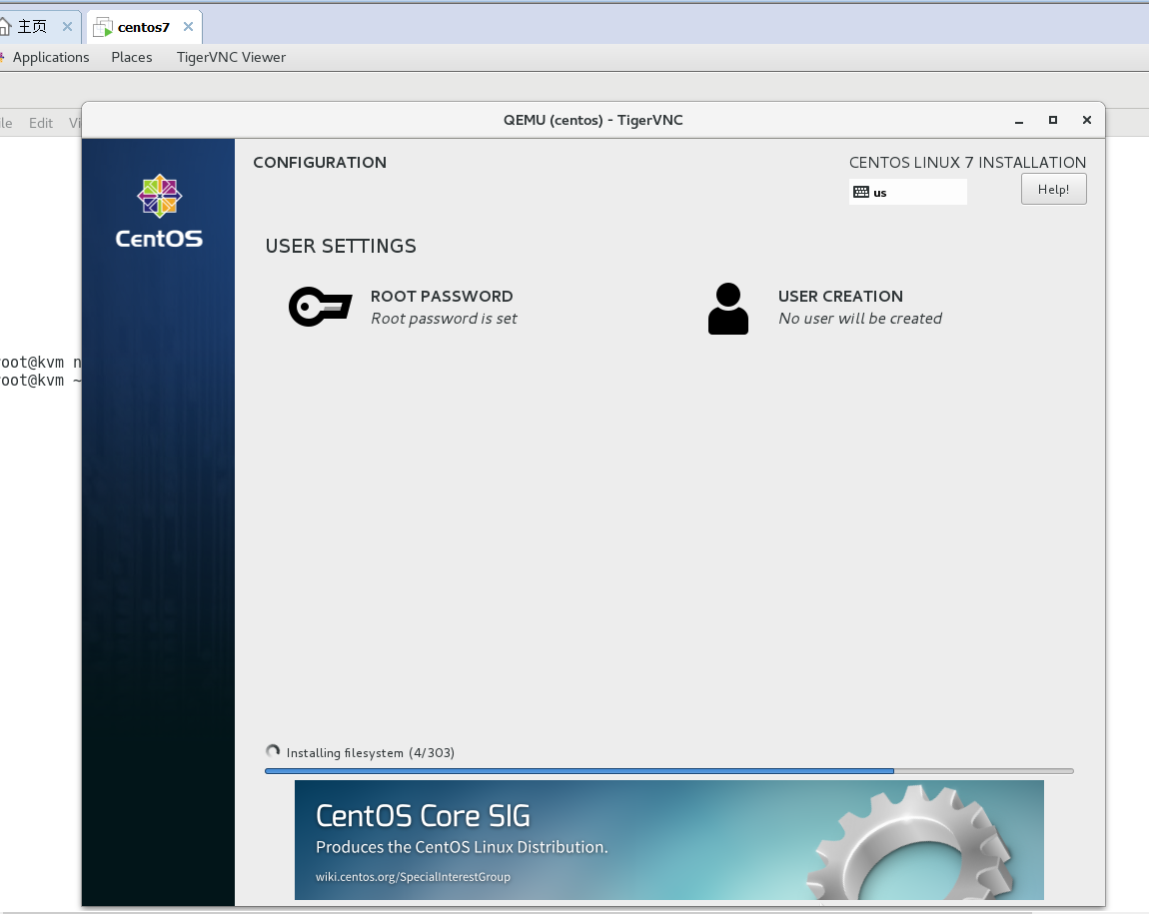Open ROOT PASSWORD settings
The image size is (1149, 914).
point(403,307)
